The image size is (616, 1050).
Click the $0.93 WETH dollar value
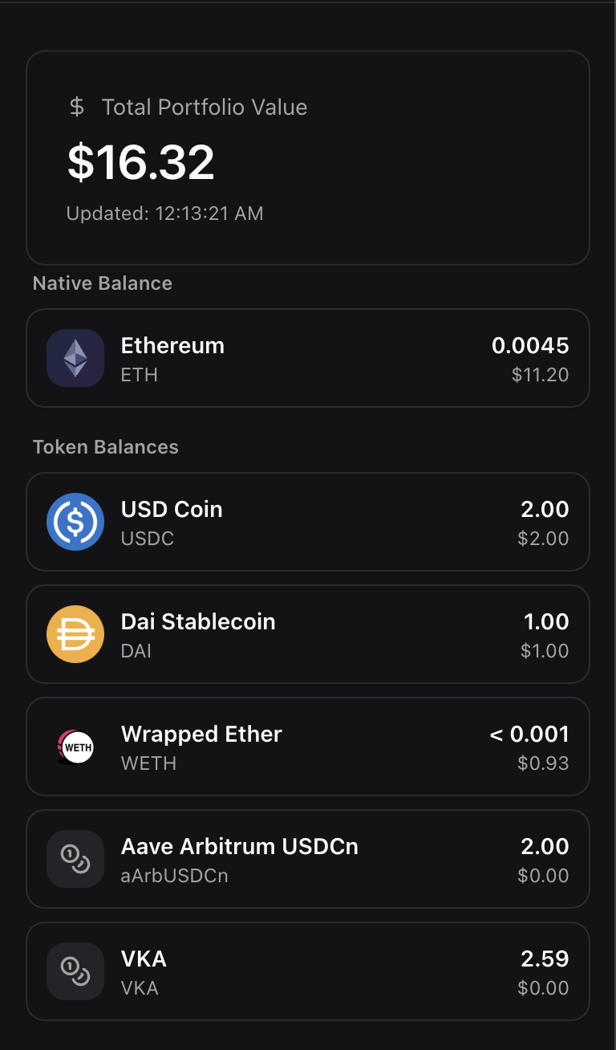coord(543,763)
